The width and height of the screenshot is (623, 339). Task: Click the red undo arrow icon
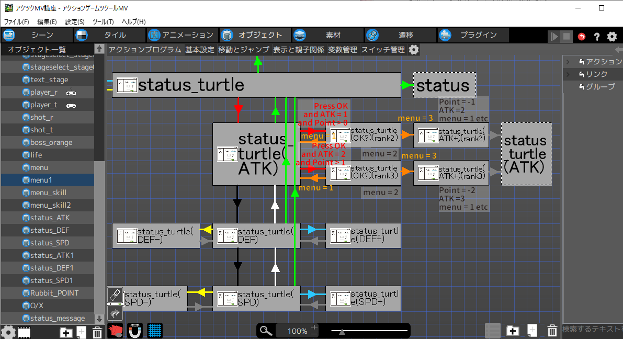(582, 37)
